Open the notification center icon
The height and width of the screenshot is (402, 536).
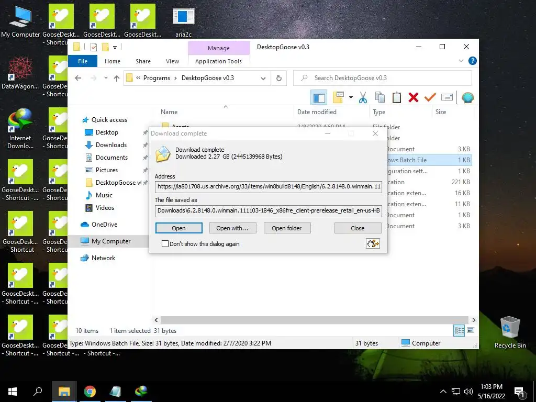coord(520,392)
